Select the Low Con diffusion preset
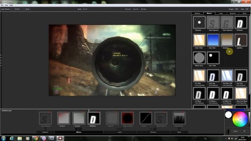The height and width of the screenshot is (141, 251). point(241,76)
